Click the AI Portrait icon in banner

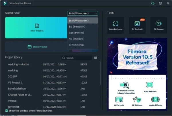(119, 99)
